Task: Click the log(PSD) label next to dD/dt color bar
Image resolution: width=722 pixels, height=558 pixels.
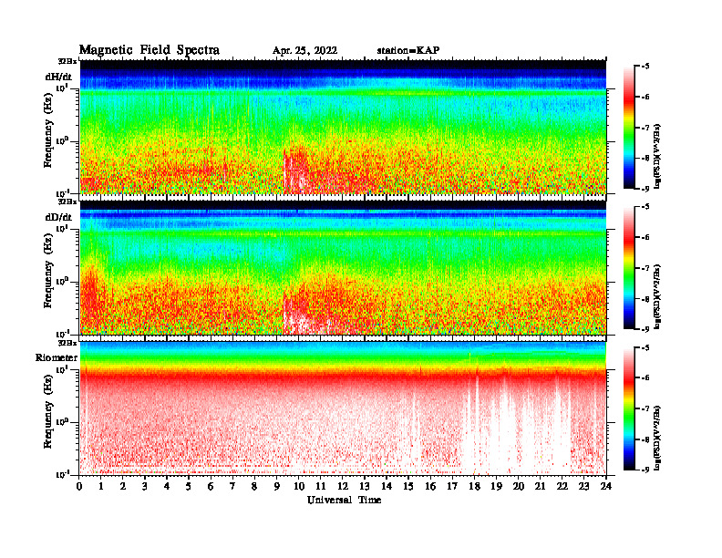Action: pos(658,296)
